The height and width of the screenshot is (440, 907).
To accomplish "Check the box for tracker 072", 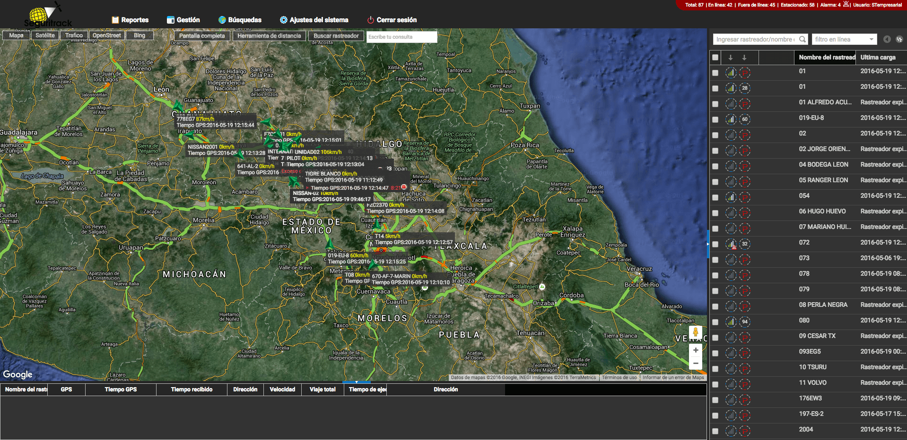I will (x=715, y=244).
